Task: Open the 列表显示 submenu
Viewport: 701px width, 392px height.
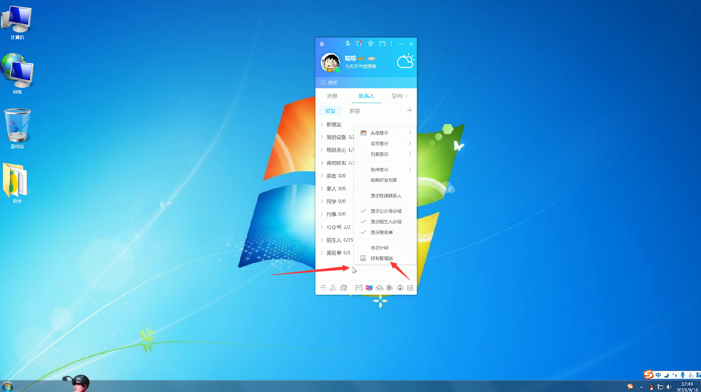Action: [x=386, y=154]
